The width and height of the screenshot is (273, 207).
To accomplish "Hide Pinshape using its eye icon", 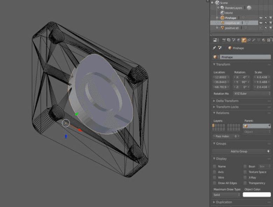I will click(261, 18).
